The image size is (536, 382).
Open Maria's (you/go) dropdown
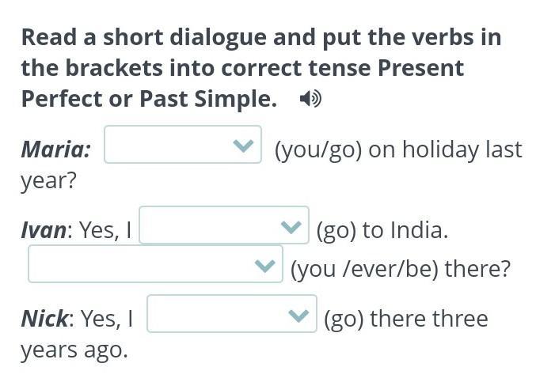pos(183,145)
